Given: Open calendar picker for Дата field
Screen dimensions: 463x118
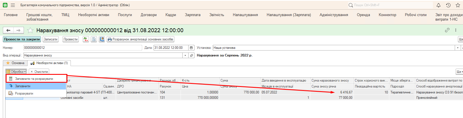Looking at the screenshot, I should [191, 48].
